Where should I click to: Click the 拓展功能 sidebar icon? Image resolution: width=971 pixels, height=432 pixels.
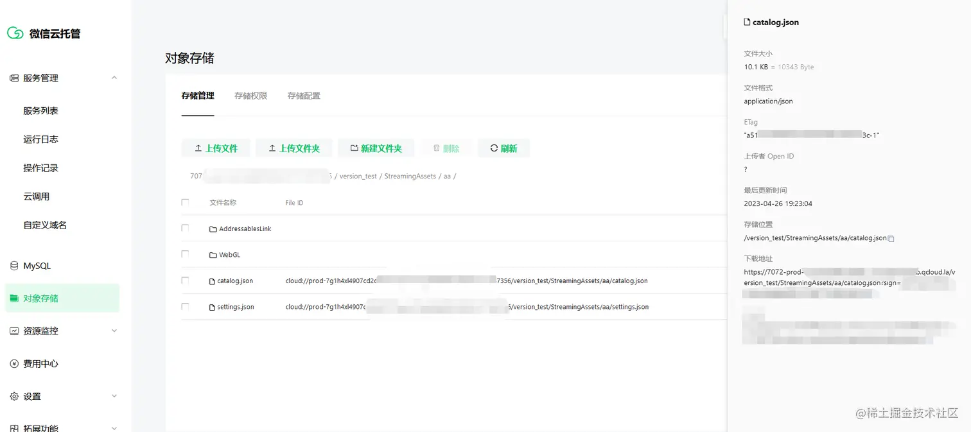tap(14, 428)
